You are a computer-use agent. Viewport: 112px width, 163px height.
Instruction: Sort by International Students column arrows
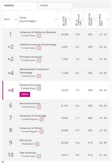pos(95,19)
